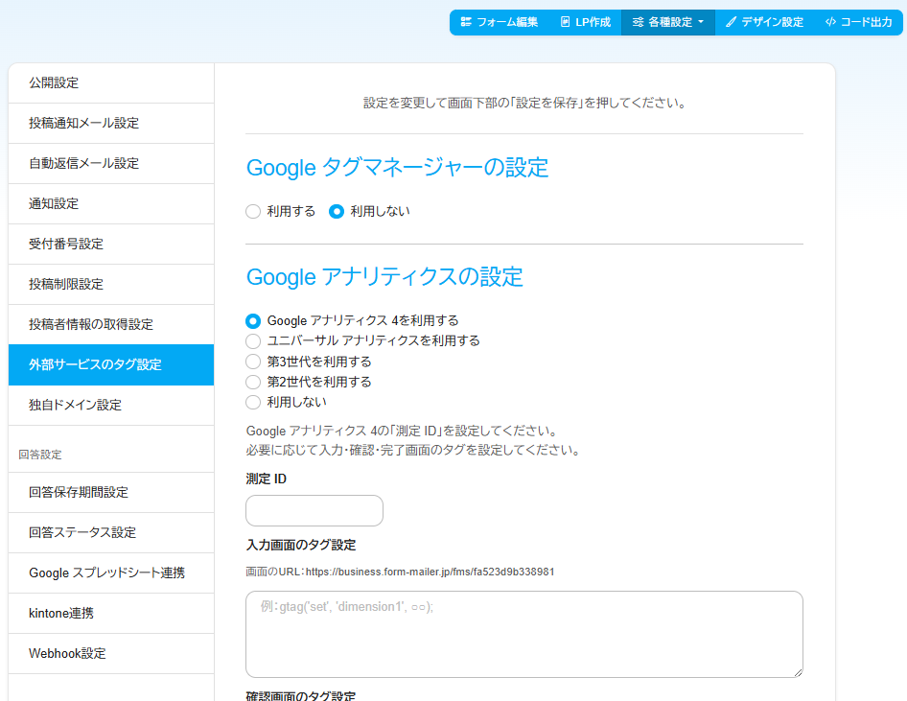Click the form URL text business.form-mailer.jp

pos(430,572)
